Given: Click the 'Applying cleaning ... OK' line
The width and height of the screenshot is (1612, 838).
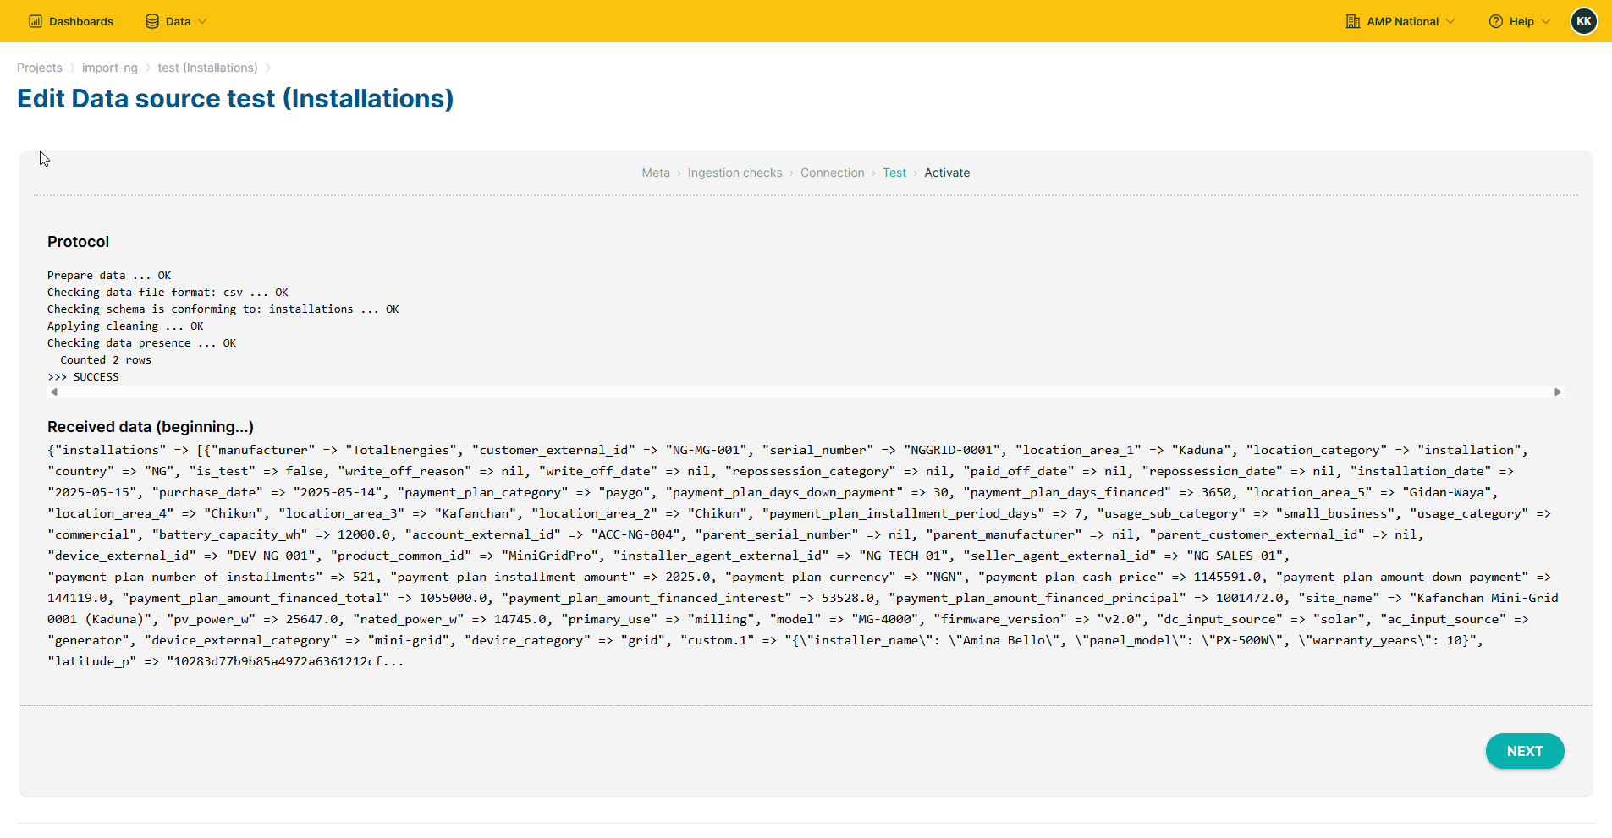Looking at the screenshot, I should [125, 326].
